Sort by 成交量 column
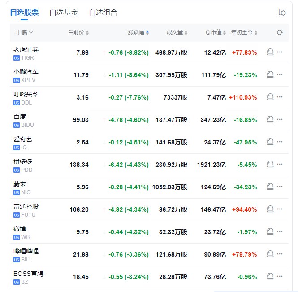 tap(177, 32)
